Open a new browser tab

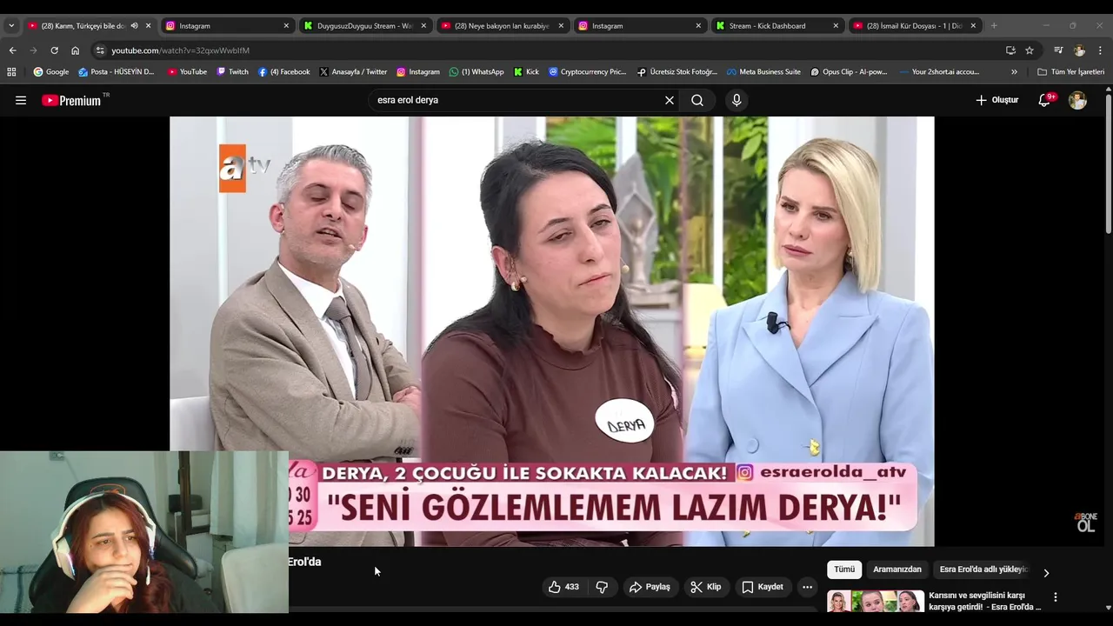click(994, 26)
